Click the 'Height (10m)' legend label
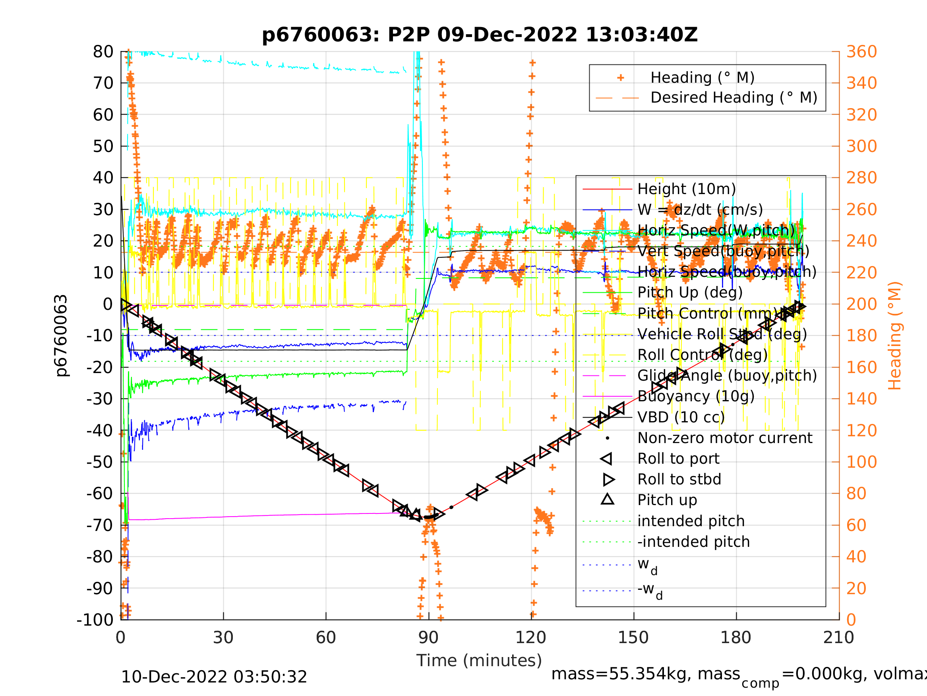Viewport: 927px width, 696px height. [687, 189]
